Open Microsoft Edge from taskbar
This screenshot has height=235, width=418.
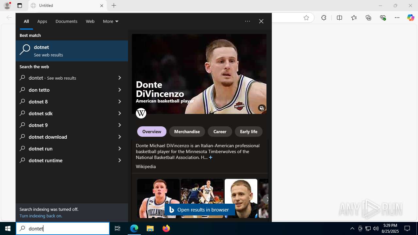click(x=134, y=228)
